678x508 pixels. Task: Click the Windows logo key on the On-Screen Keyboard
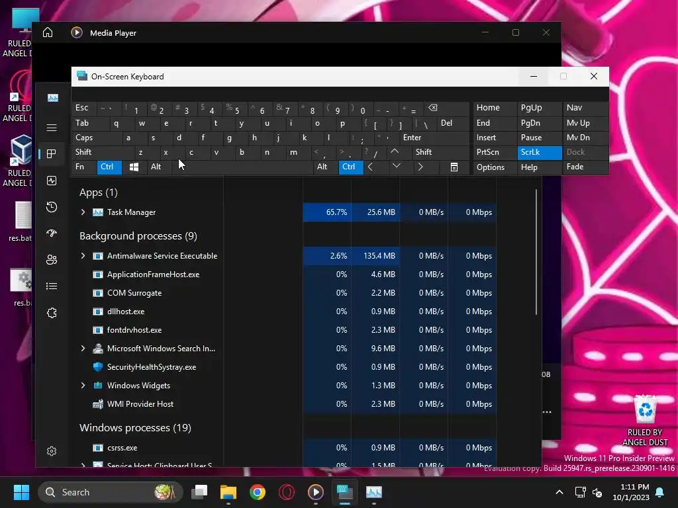tap(134, 167)
